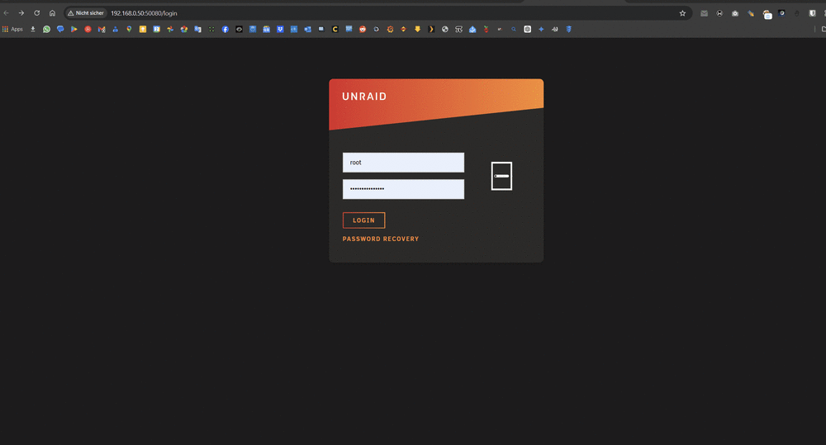This screenshot has height=445, width=826.
Task: Open the downloads bookmark icon
Action: point(33,30)
